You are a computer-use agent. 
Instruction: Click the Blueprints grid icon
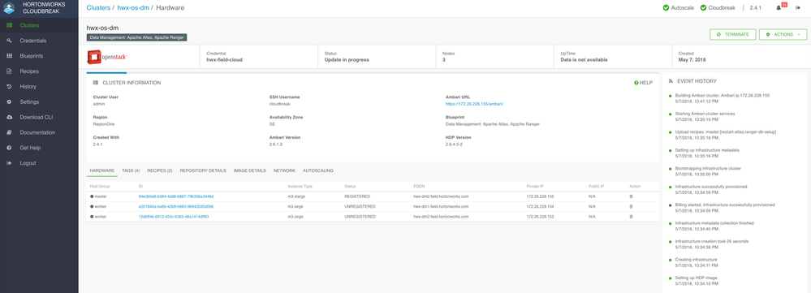(9, 56)
